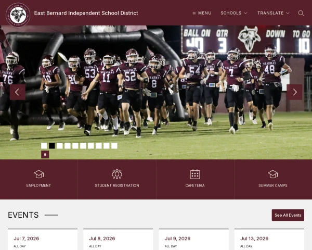Select the third slide indicator square

click(60, 146)
